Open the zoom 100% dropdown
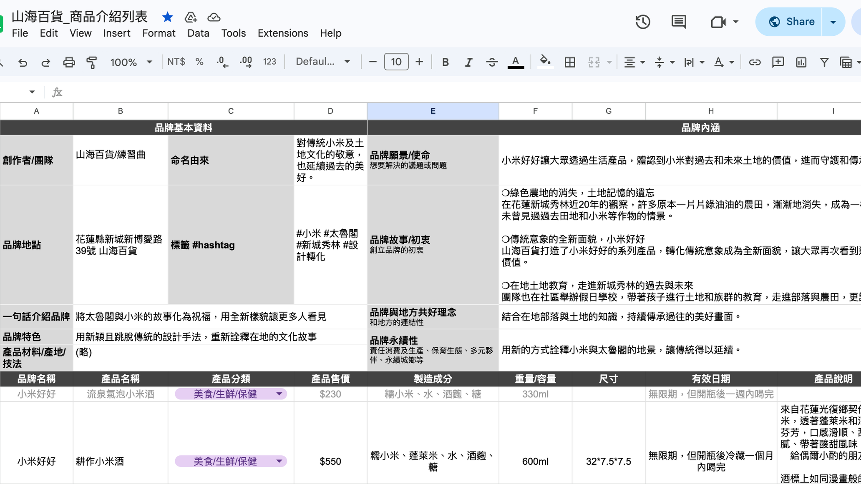The image size is (861, 484). [131, 62]
